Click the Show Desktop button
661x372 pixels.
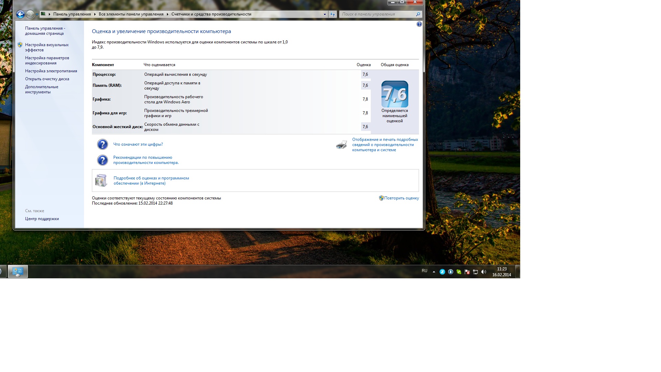(x=517, y=271)
